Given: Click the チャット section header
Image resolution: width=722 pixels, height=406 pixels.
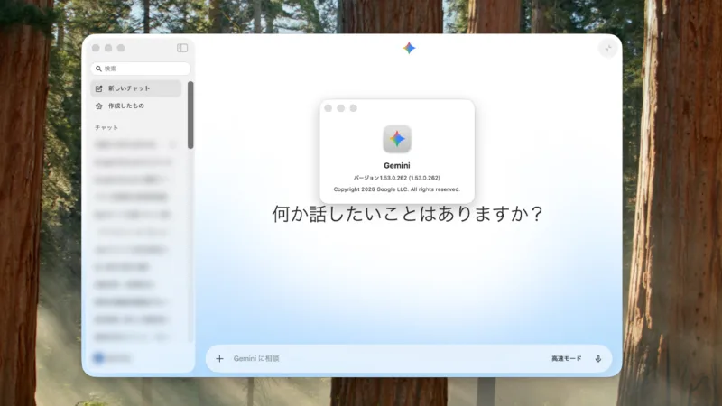Looking at the screenshot, I should click(x=106, y=127).
